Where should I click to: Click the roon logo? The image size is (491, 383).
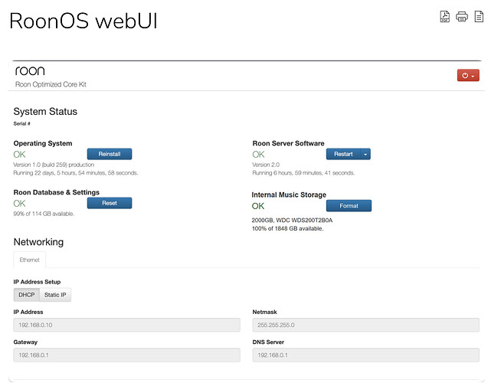[30, 70]
